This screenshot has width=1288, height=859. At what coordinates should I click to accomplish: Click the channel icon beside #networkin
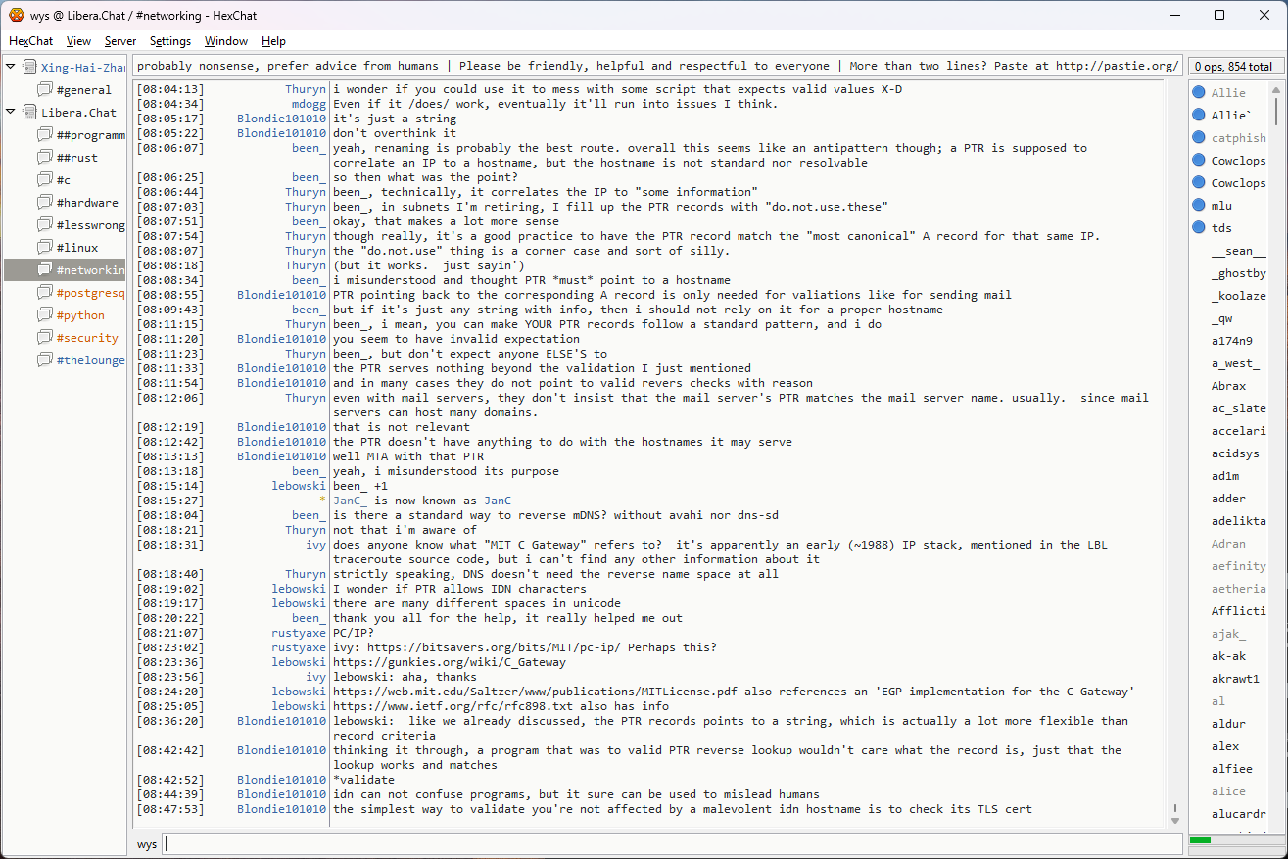click(45, 270)
